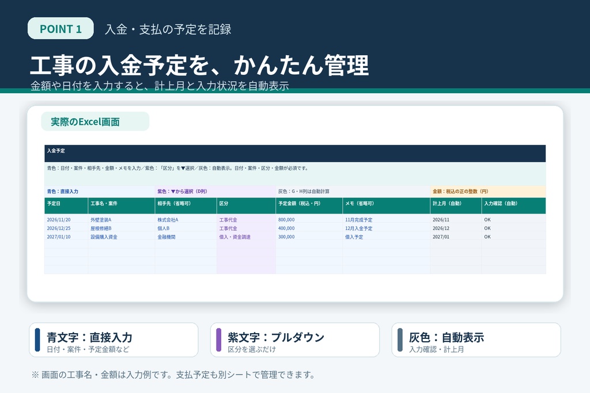Click the footnote starting ※ 画面の工事名・金額は入力例

click(x=173, y=375)
